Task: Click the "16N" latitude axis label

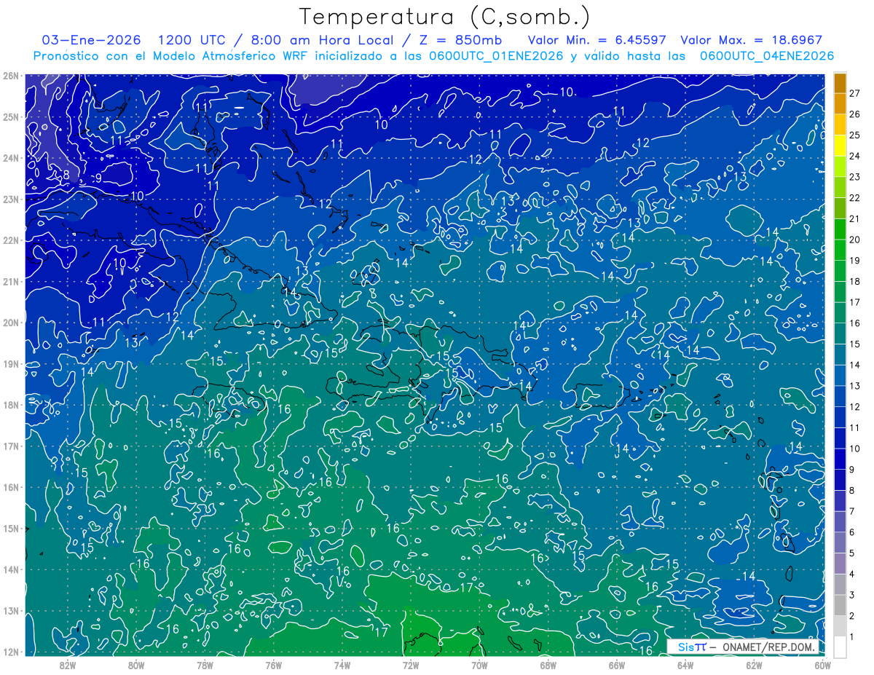Action: [x=10, y=487]
